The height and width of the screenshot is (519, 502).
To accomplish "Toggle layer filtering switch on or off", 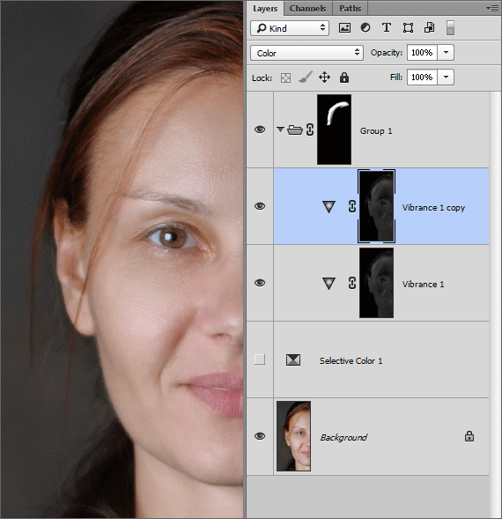I will 450,28.
